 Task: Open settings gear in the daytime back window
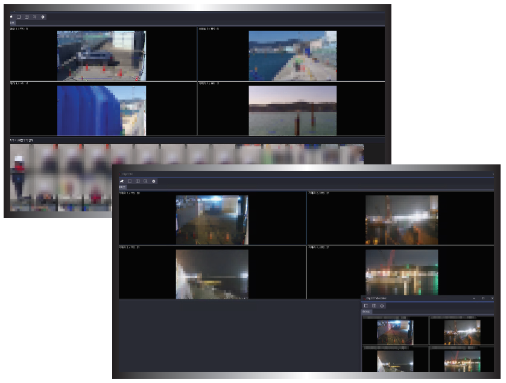(x=43, y=17)
